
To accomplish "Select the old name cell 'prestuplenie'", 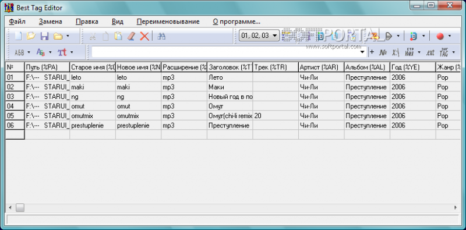I will click(93, 125).
